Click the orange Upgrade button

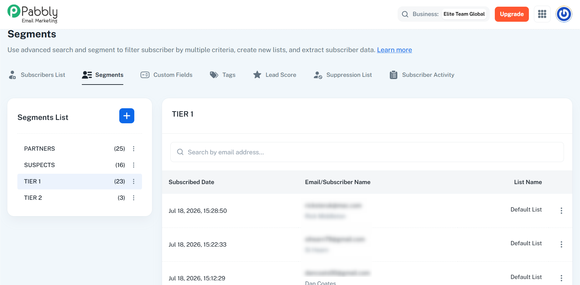click(x=512, y=14)
